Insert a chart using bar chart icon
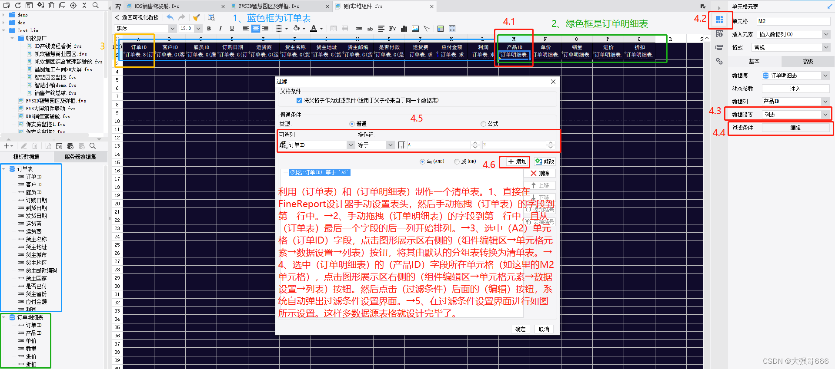Viewport: 835px width, 369px height. [x=404, y=29]
